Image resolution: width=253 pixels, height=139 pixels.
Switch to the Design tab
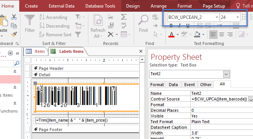click(133, 6)
